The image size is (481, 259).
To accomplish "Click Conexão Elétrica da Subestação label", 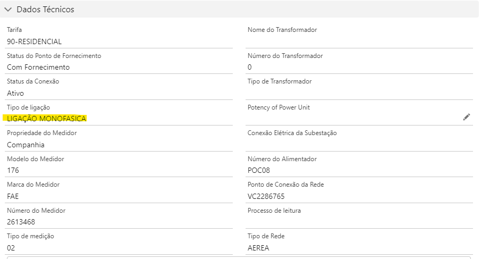I will [292, 133].
